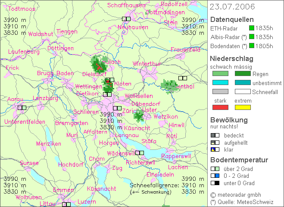Click the 'aufgehellt' cloud cover legend icon

[214, 142]
